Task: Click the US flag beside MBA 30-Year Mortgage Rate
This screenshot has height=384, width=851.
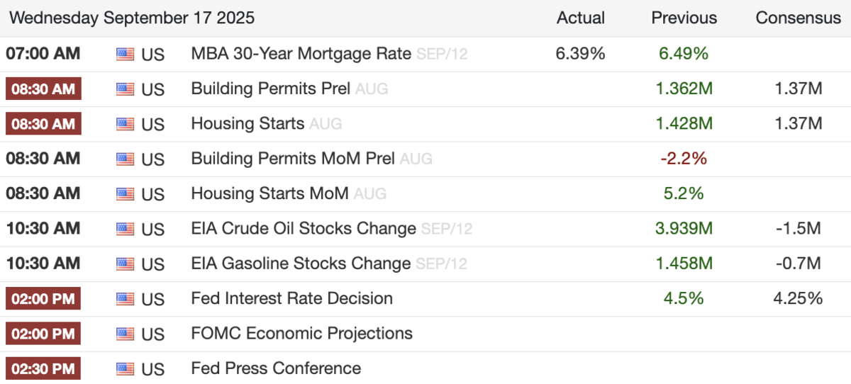Action: 125,55
